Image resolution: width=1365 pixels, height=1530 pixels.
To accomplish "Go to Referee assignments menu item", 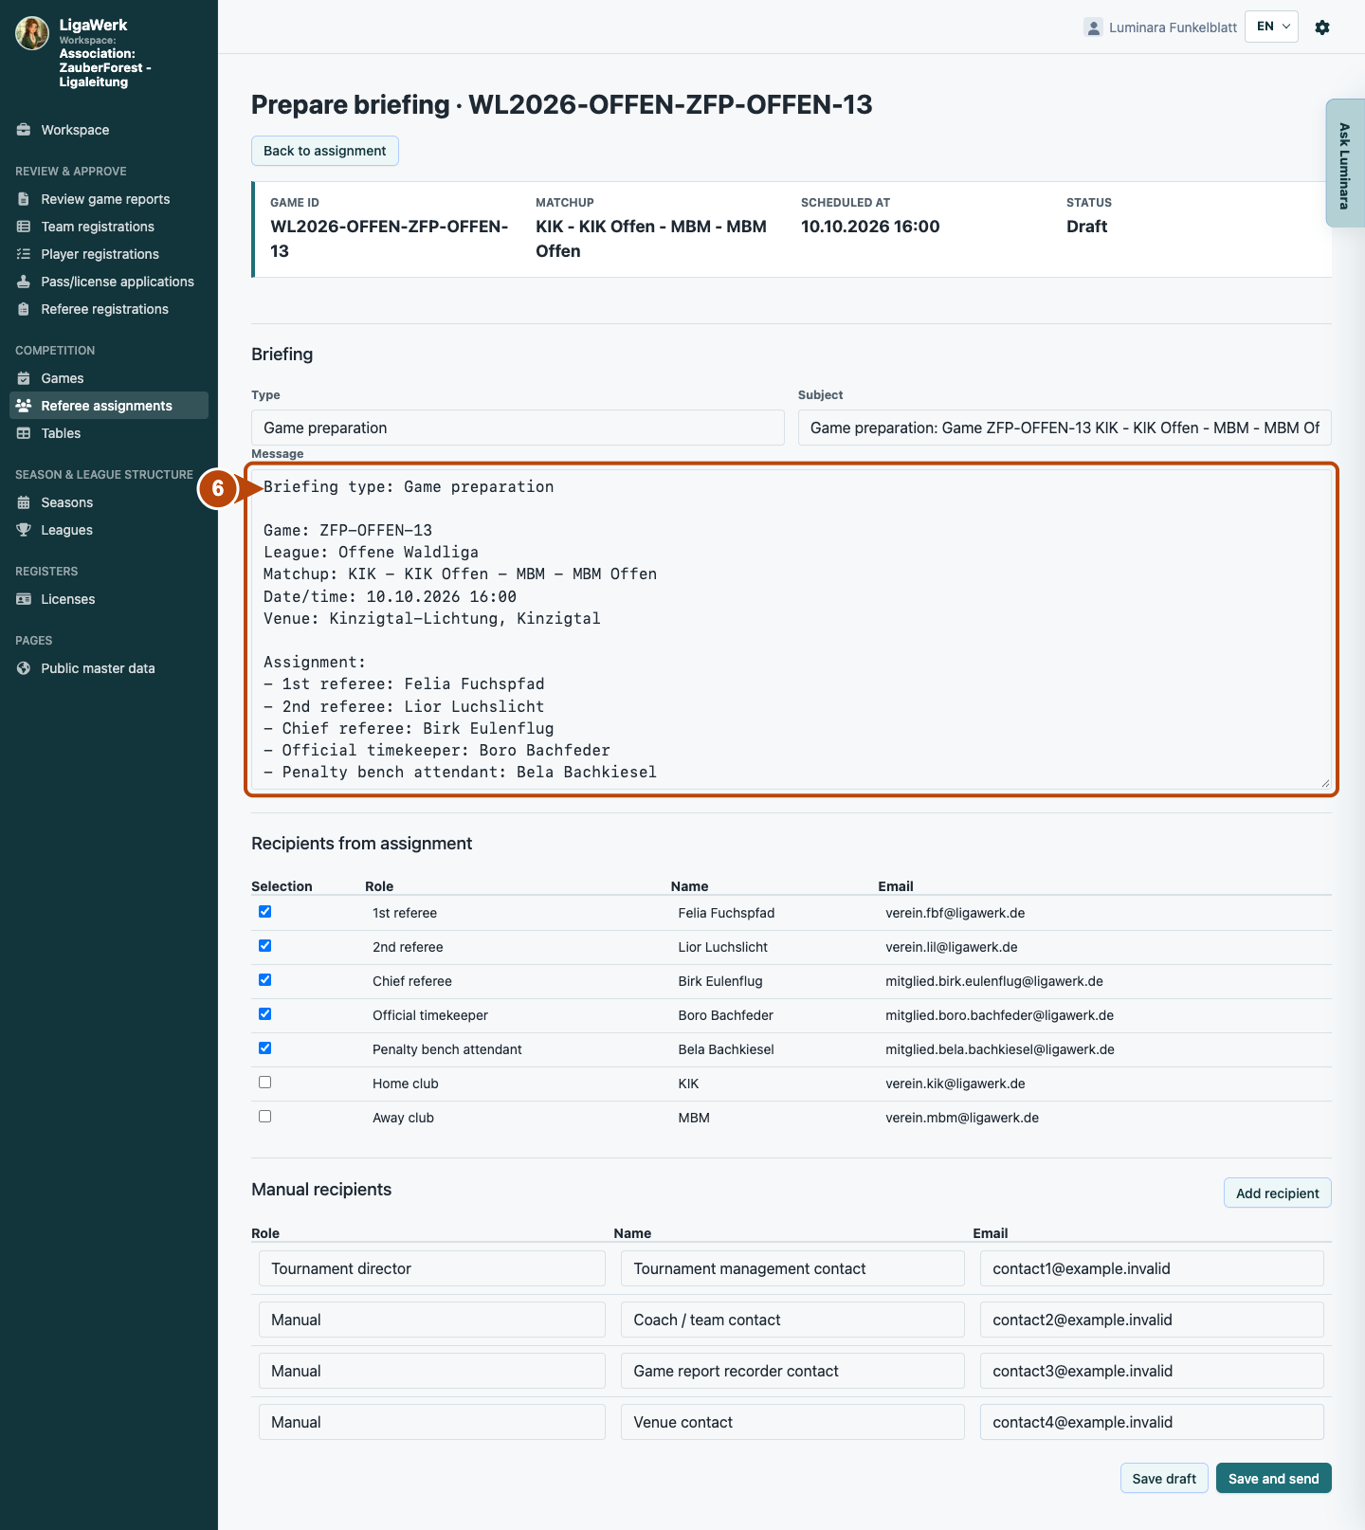I will (109, 406).
